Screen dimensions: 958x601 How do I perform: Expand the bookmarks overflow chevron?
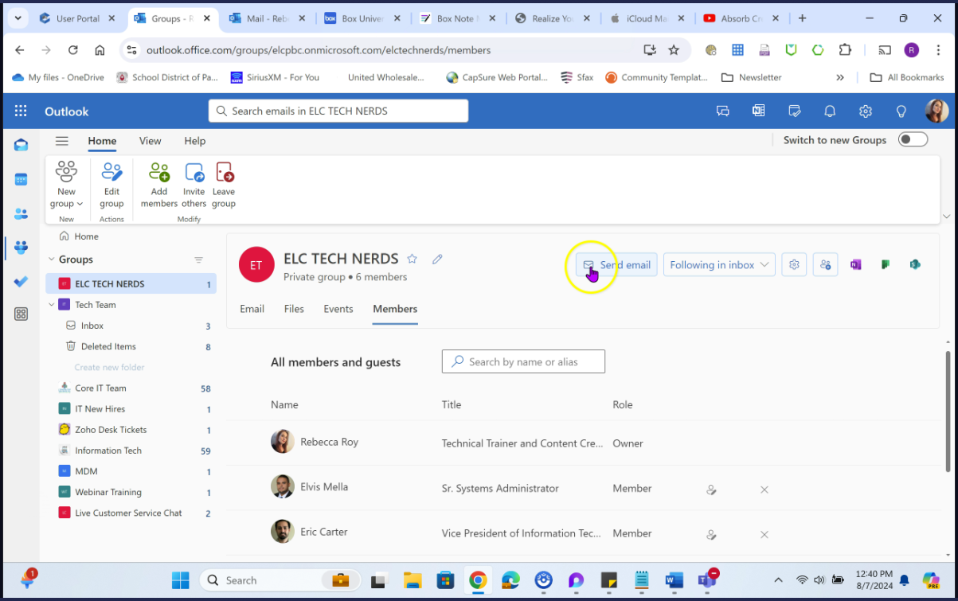840,77
